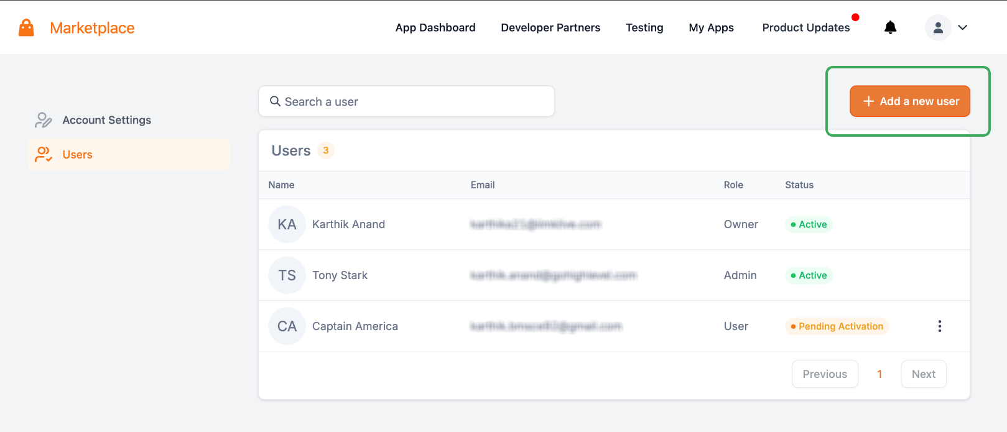Click Tony Stark's Active status badge
The image size is (1007, 432).
[x=809, y=275]
